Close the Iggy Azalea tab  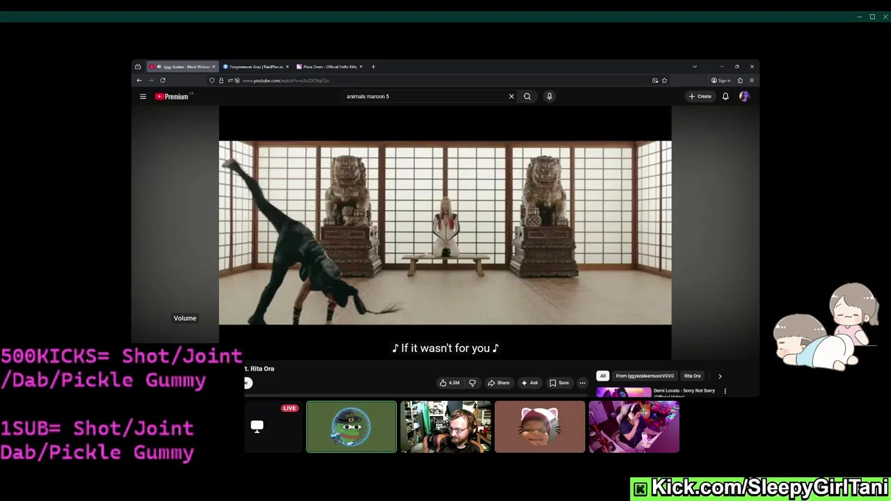pos(214,67)
